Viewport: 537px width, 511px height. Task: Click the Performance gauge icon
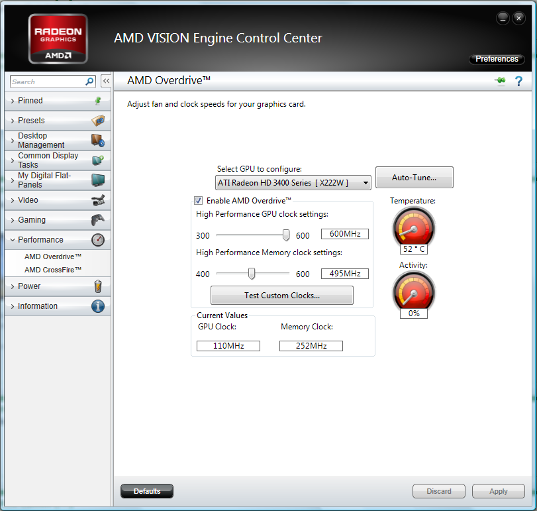coord(98,240)
